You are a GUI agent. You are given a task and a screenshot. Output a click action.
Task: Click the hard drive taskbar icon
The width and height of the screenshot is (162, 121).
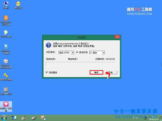pos(33,118)
